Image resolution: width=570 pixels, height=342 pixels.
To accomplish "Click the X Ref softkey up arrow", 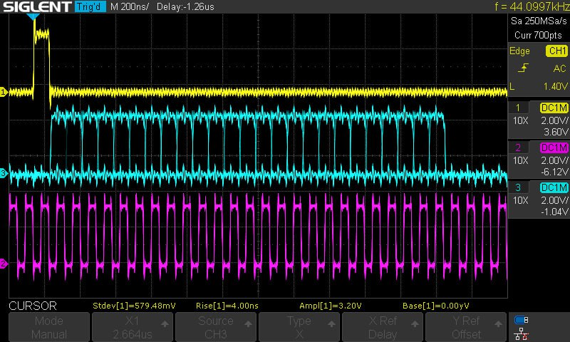I will coord(415,323).
